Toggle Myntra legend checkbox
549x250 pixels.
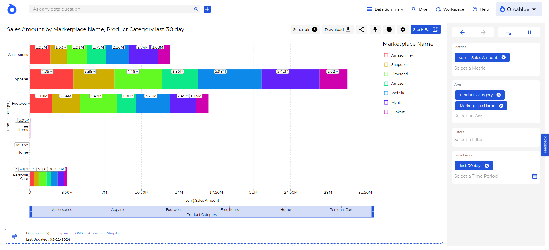(386, 102)
